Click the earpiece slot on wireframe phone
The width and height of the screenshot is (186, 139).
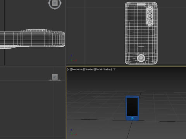tap(141, 4)
